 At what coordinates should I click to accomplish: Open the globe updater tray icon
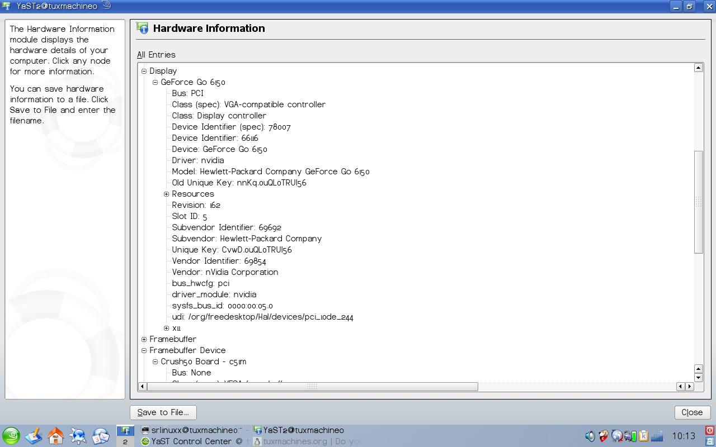point(617,436)
